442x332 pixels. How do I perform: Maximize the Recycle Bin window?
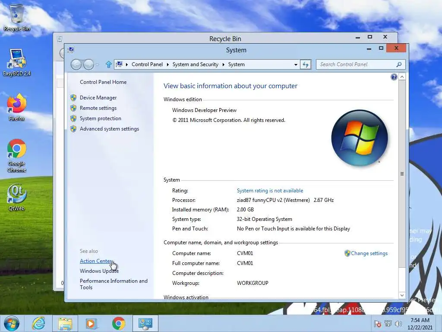tap(370, 37)
